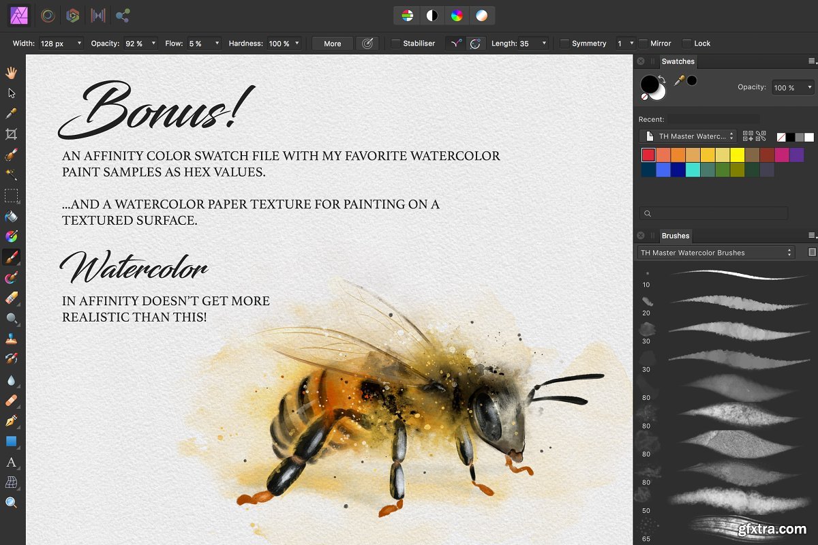818x545 pixels.
Task: Select the Artistic Text tool
Action: pos(11,462)
